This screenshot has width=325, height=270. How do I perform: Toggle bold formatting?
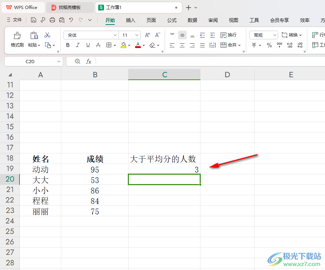68,45
